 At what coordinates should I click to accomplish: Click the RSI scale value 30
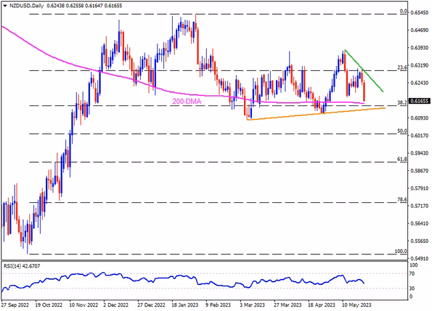[412, 288]
